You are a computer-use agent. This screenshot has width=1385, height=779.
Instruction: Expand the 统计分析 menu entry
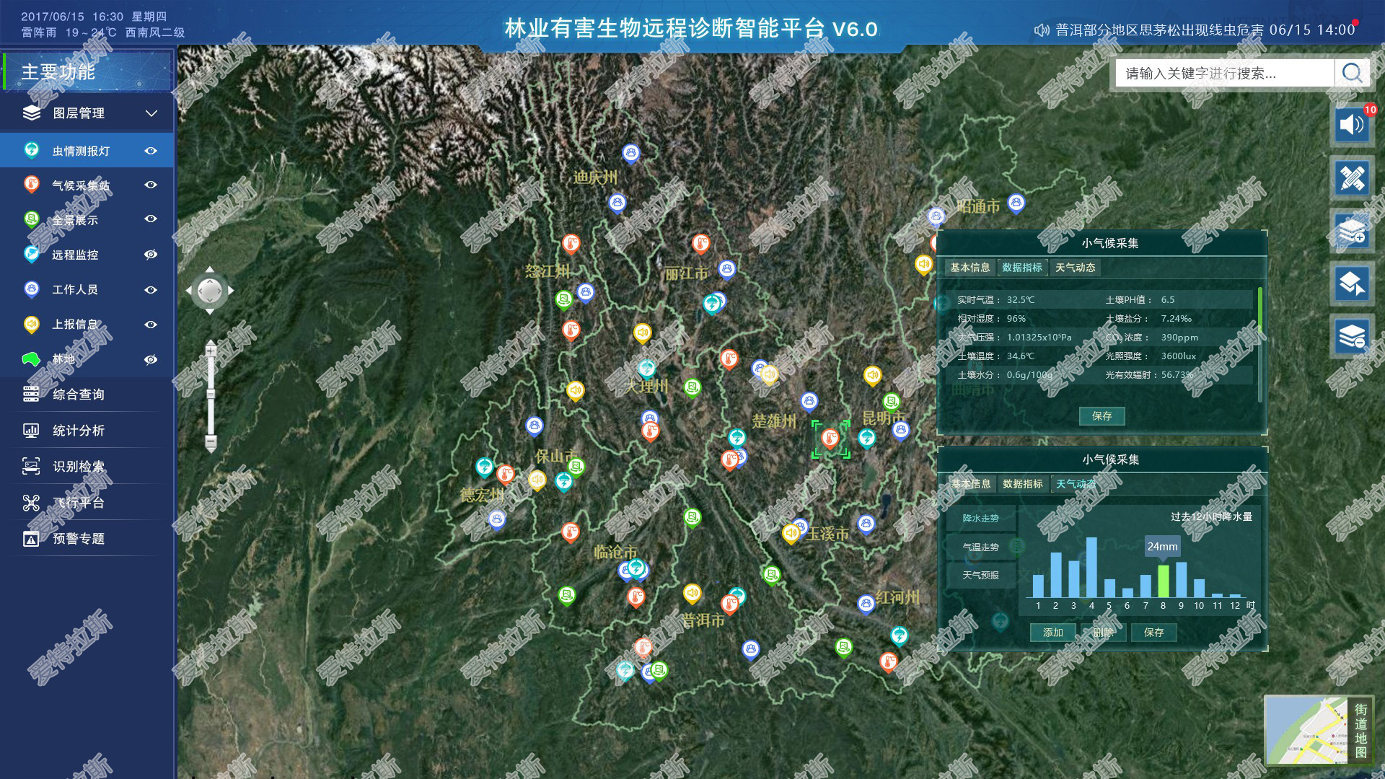(x=78, y=431)
